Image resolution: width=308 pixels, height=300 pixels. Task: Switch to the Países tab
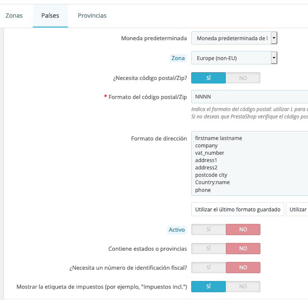pyautogui.click(x=50, y=16)
